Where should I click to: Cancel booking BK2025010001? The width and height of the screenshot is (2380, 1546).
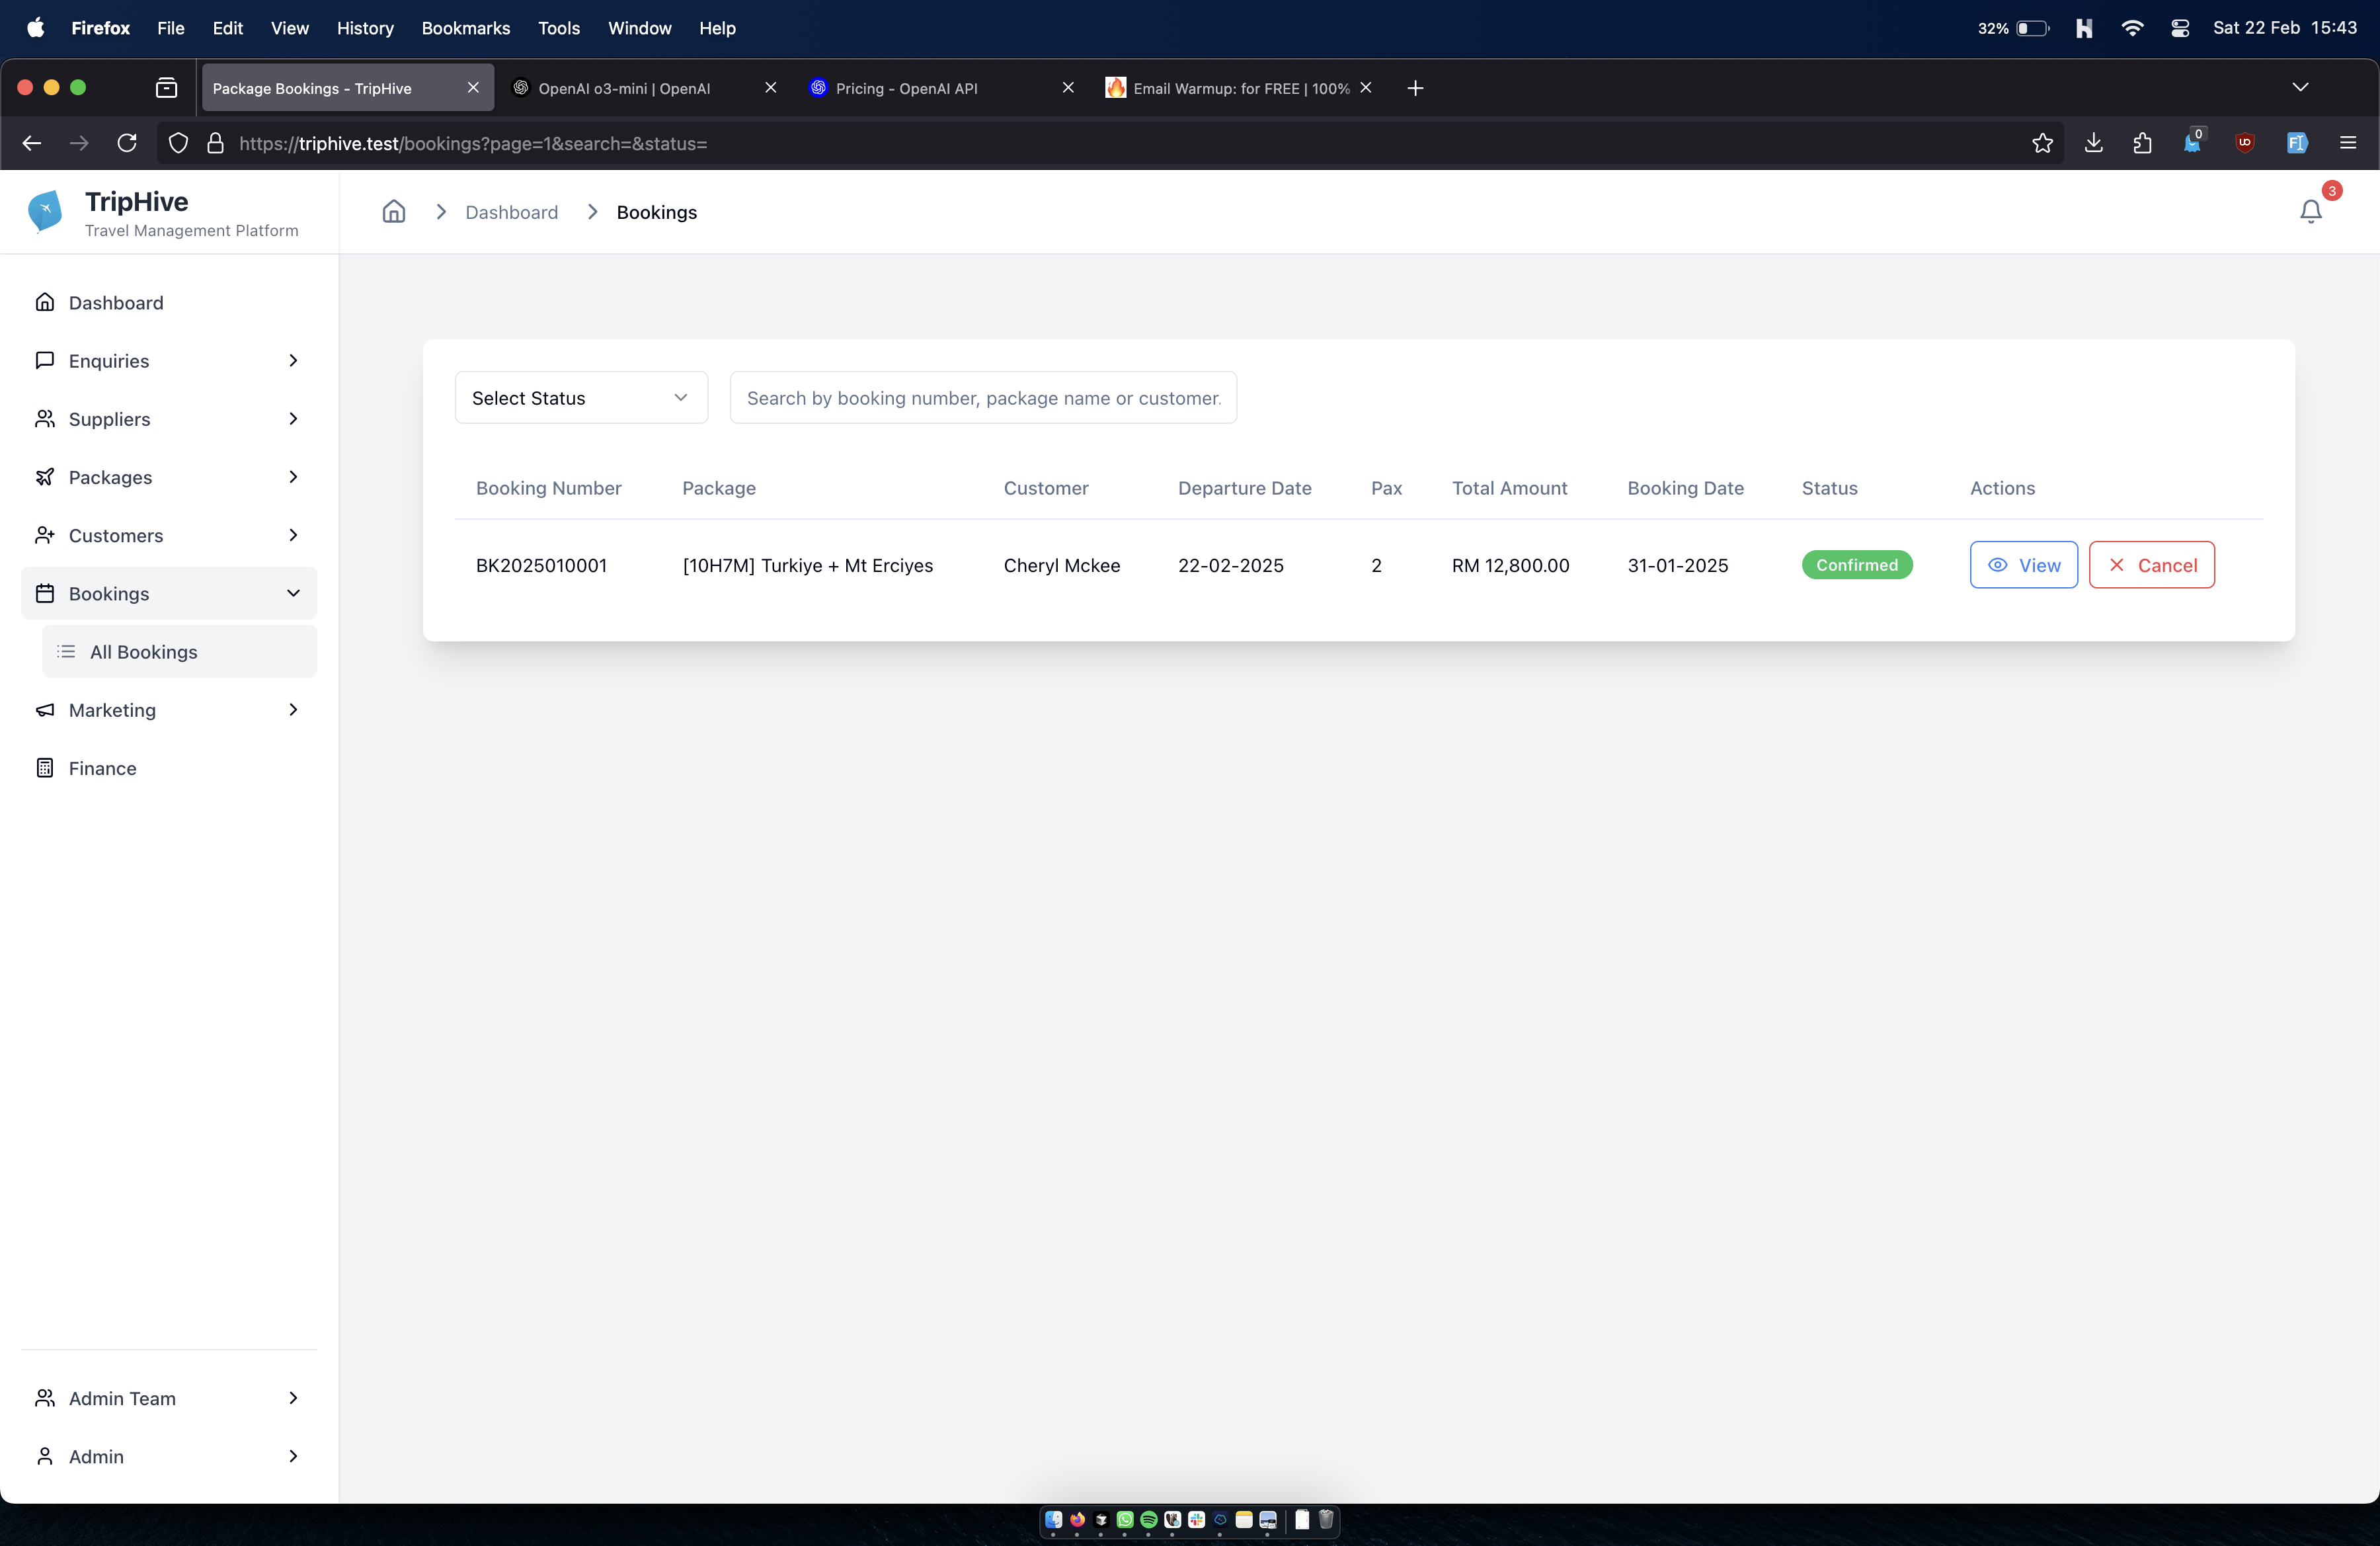coord(2151,565)
